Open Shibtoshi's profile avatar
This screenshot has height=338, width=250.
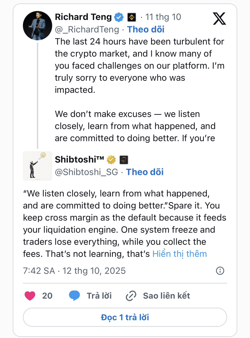(x=37, y=166)
